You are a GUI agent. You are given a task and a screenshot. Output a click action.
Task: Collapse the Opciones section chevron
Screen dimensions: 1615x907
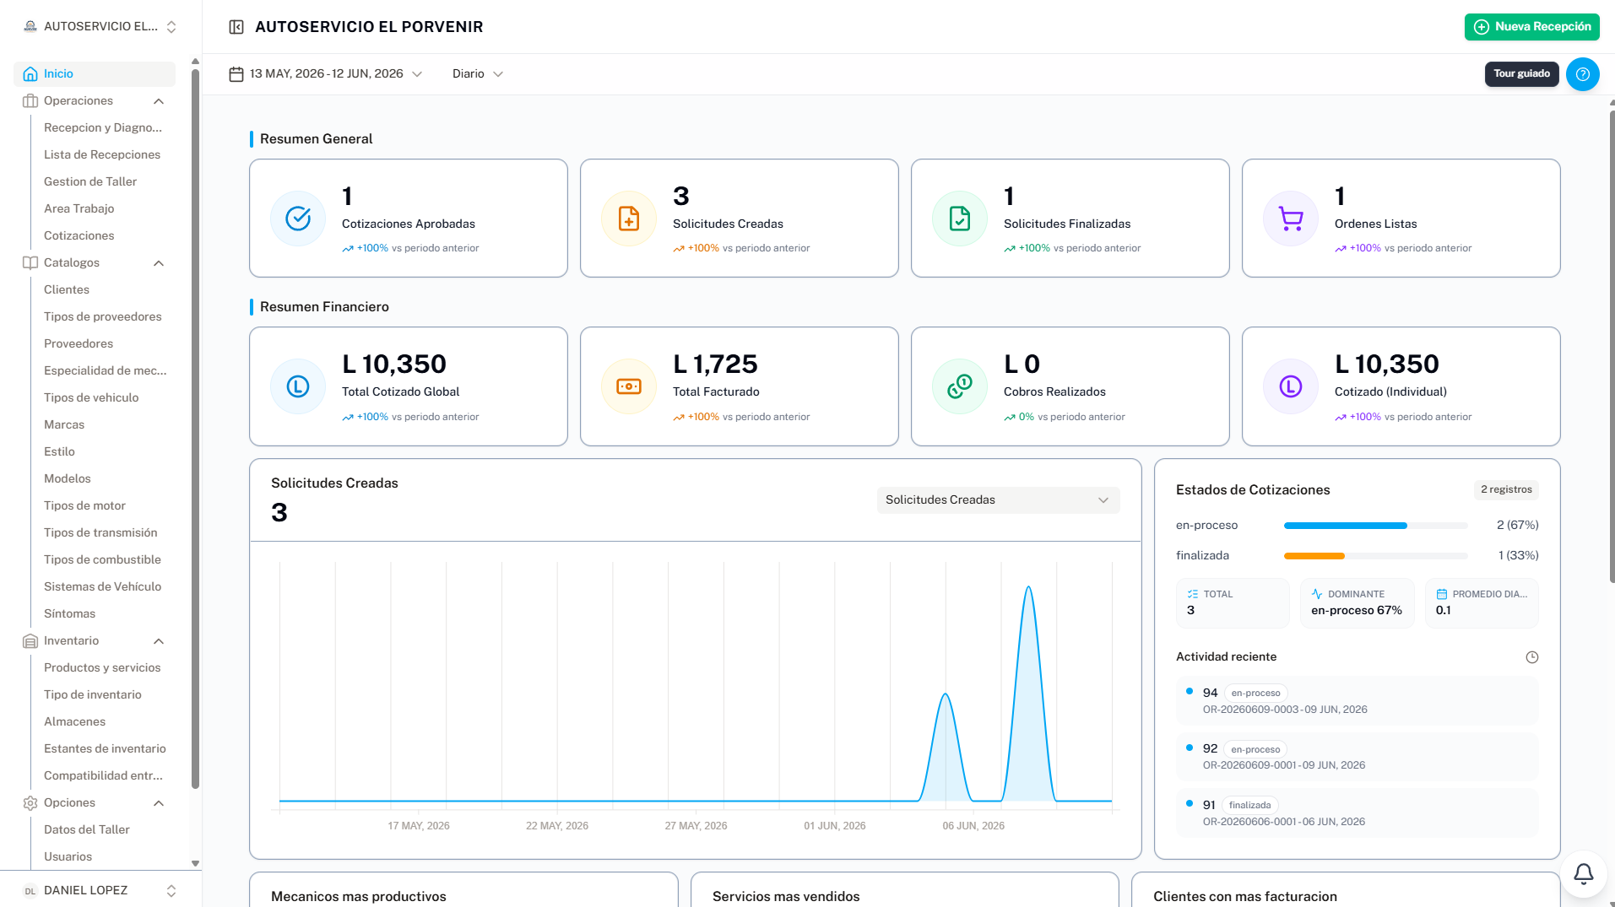click(x=159, y=803)
